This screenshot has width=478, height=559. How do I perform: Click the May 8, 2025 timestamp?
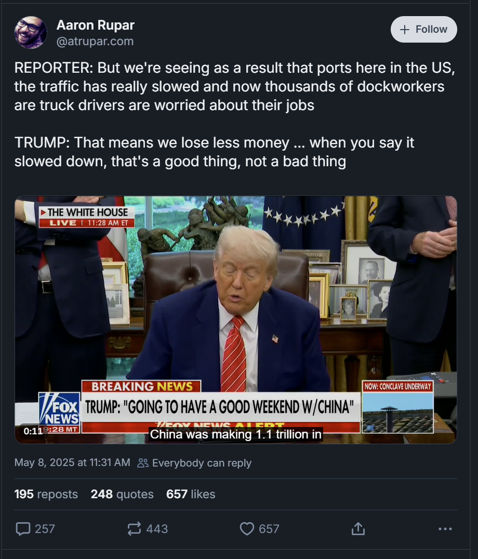72,462
